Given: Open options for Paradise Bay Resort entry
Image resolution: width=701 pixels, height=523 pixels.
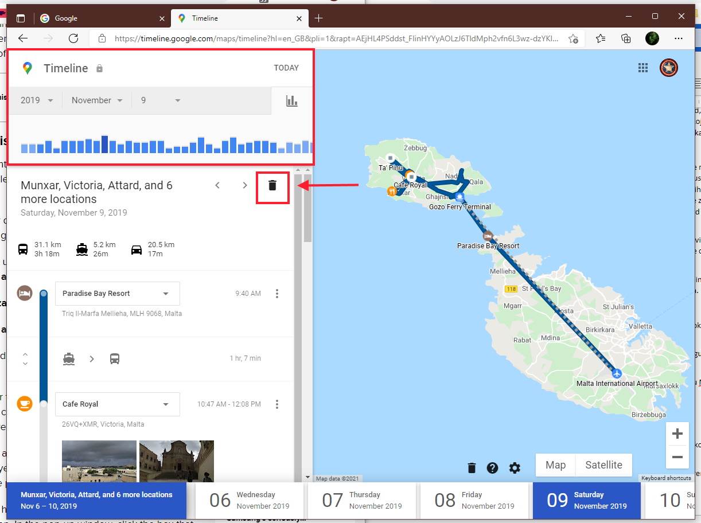Looking at the screenshot, I should click(x=277, y=294).
